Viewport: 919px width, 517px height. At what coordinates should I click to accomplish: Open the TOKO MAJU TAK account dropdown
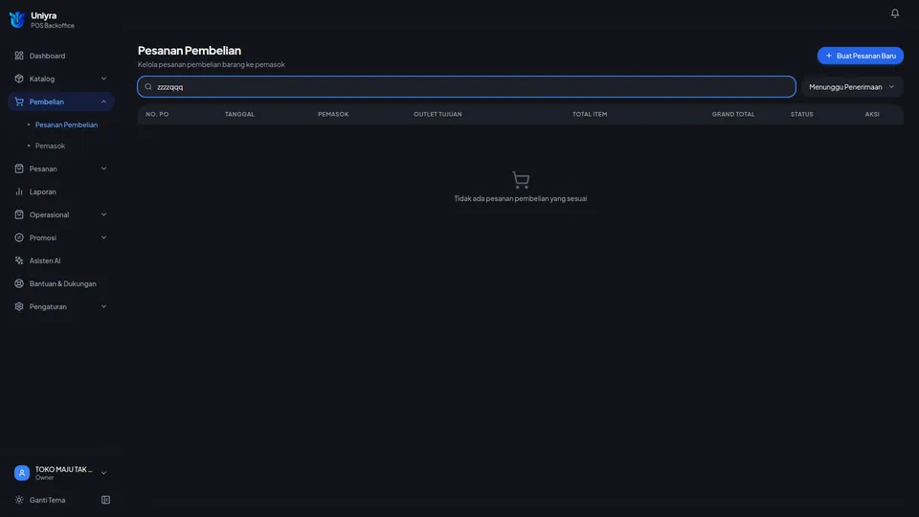tap(61, 473)
